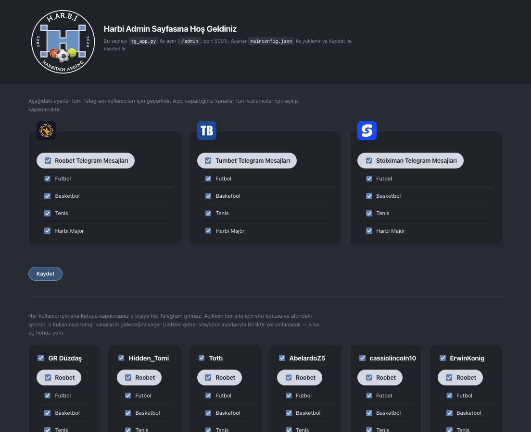
Task: Toggle Roobet checkbox for cassiolincoln10
Action: click(x=369, y=378)
